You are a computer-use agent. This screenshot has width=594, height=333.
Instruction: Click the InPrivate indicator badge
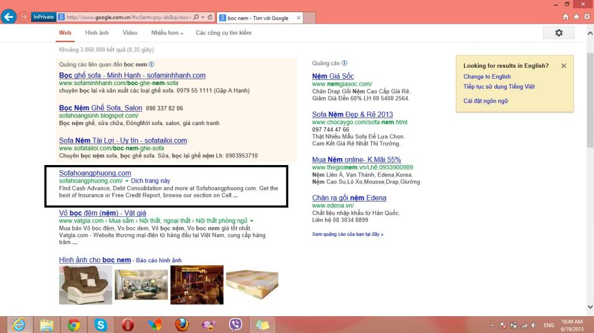(x=44, y=17)
